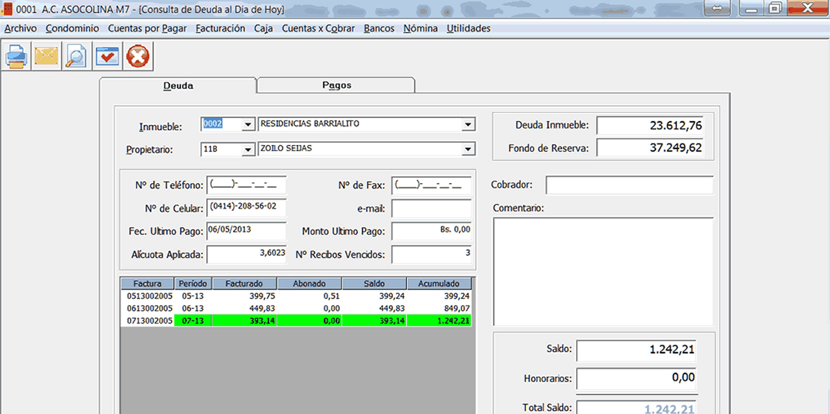Open the magnifier preview icon
This screenshot has height=414, width=830.
(77, 56)
